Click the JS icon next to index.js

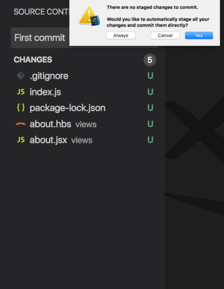coord(21,92)
